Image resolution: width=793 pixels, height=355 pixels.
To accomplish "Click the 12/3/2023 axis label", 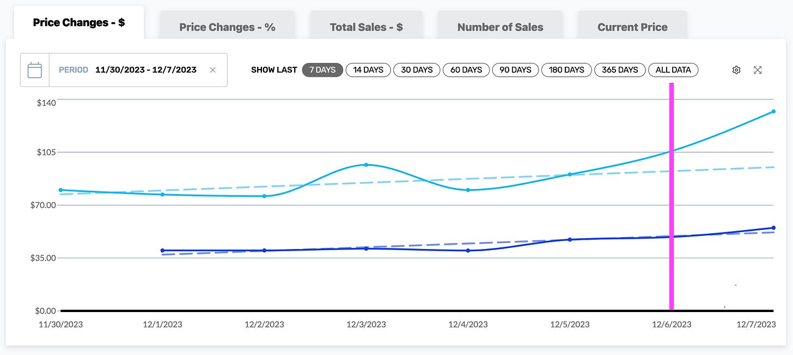I will [x=366, y=325].
